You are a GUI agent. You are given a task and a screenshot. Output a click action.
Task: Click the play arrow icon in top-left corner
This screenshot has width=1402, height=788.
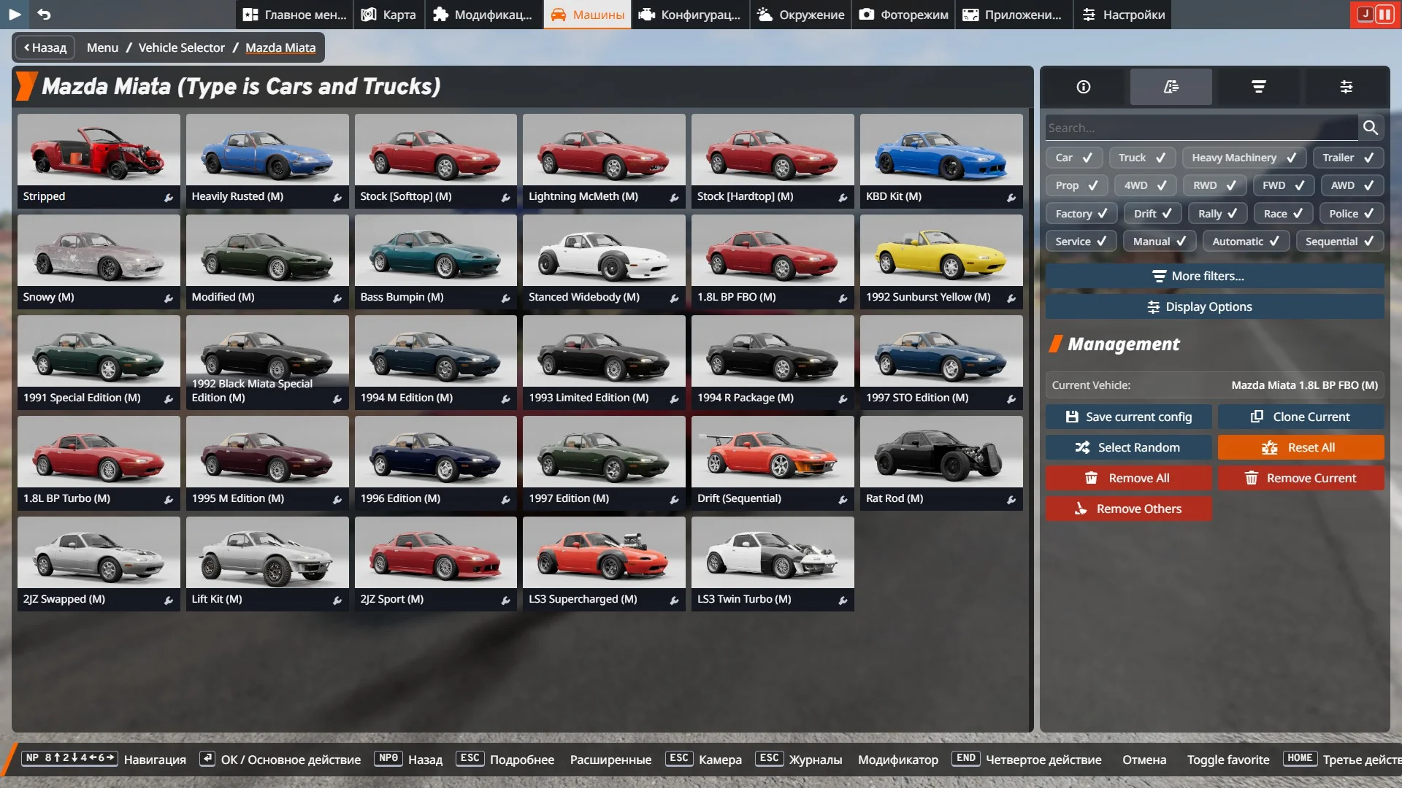tap(15, 14)
